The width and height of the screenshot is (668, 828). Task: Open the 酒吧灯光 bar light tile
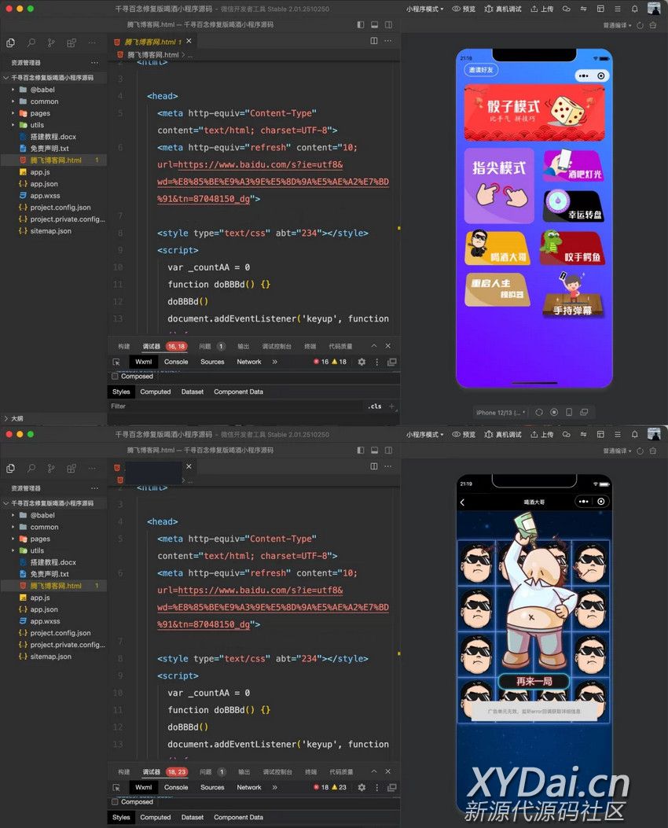pyautogui.click(x=573, y=166)
